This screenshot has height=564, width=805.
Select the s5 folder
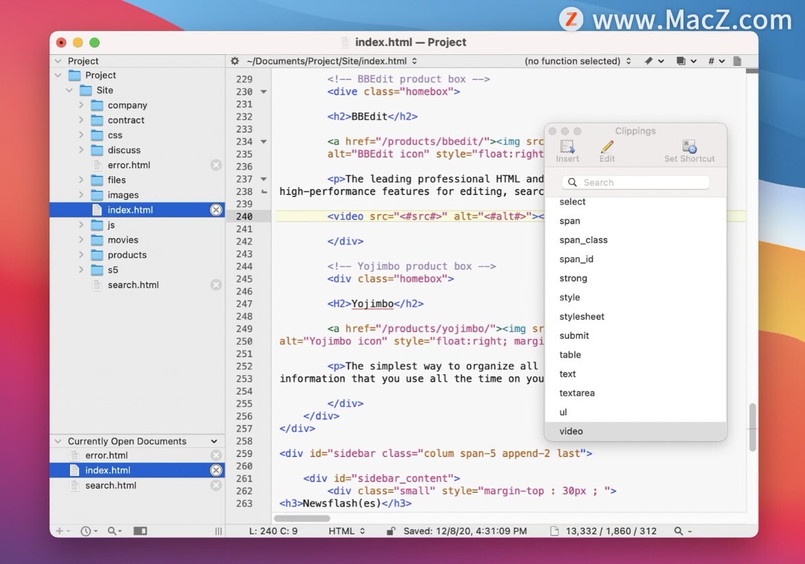pyautogui.click(x=137, y=270)
